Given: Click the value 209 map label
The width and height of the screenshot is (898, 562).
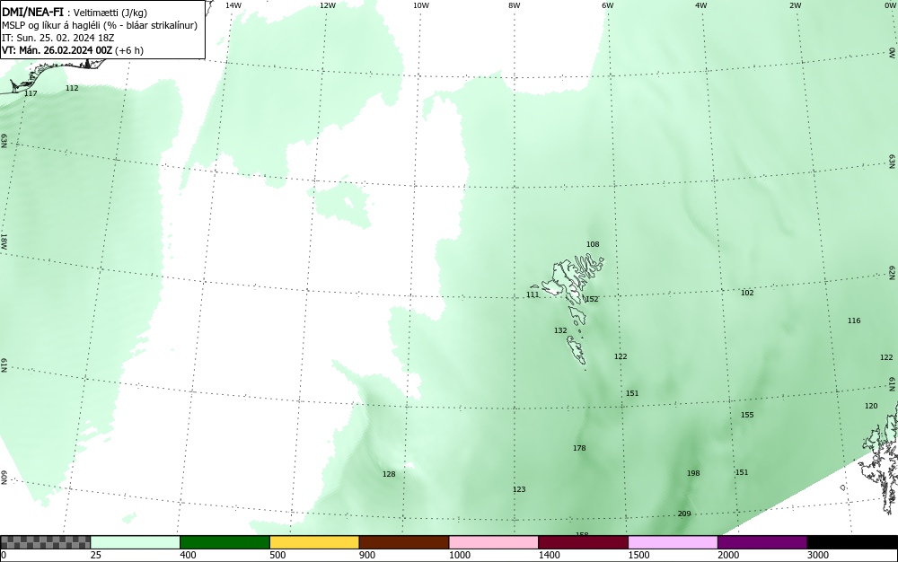Looking at the screenshot, I should coord(684,514).
